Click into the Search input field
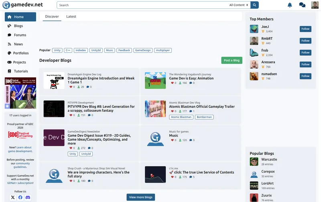Viewport: 321px width, 202px height. click(x=143, y=5)
